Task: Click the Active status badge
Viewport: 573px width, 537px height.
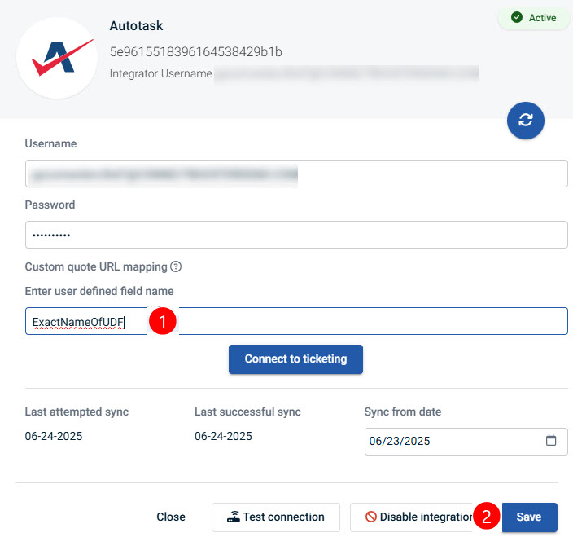Action: click(534, 18)
